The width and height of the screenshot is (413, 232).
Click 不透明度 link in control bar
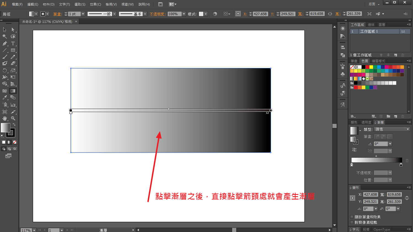(x=157, y=14)
